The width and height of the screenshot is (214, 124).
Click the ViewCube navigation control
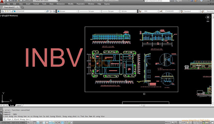(x=208, y=17)
